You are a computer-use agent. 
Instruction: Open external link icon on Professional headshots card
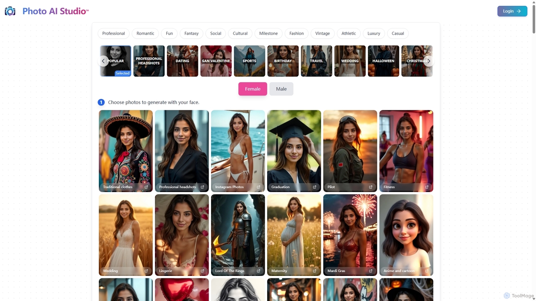(x=202, y=187)
